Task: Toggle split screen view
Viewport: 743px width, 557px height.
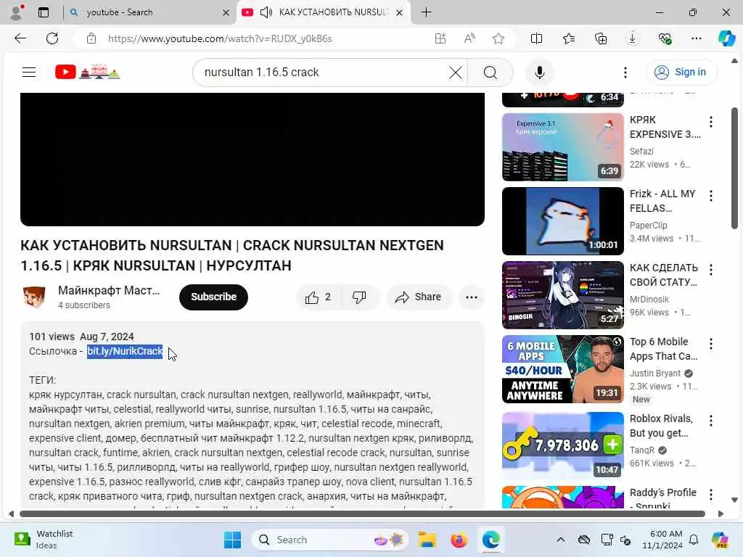Action: click(536, 38)
